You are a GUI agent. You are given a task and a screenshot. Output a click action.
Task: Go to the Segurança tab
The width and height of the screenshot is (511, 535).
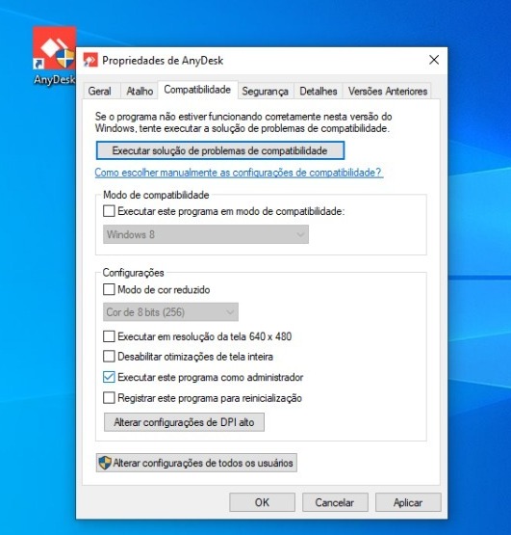[x=266, y=92]
